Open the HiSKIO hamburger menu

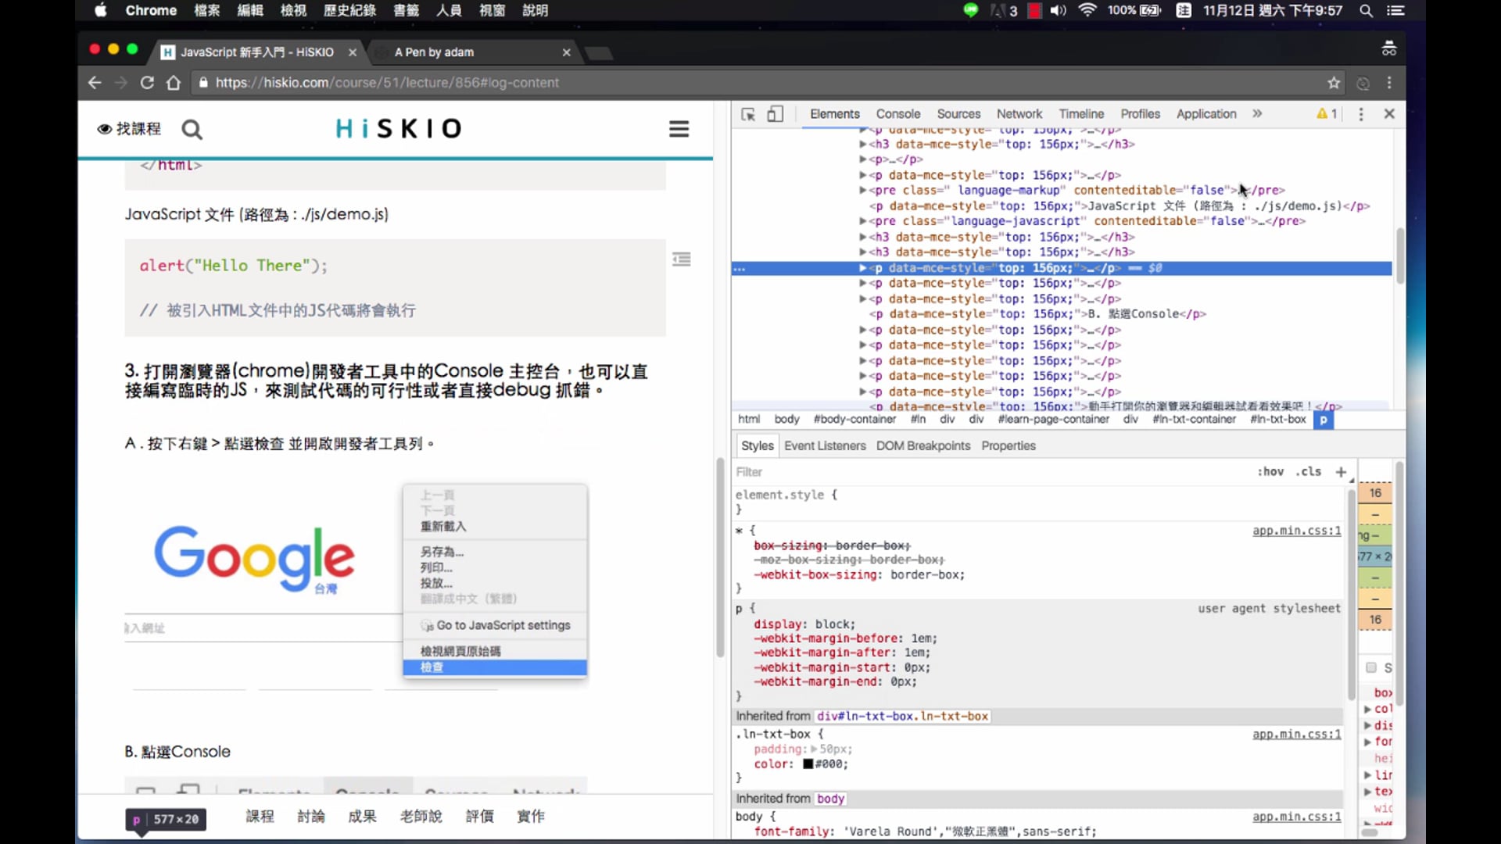679,128
